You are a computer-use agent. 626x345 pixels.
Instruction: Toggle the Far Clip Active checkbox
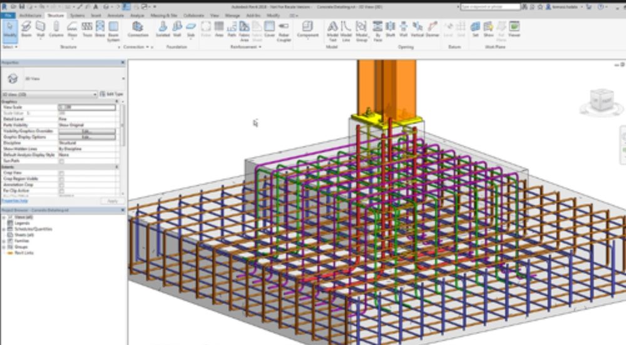61,191
